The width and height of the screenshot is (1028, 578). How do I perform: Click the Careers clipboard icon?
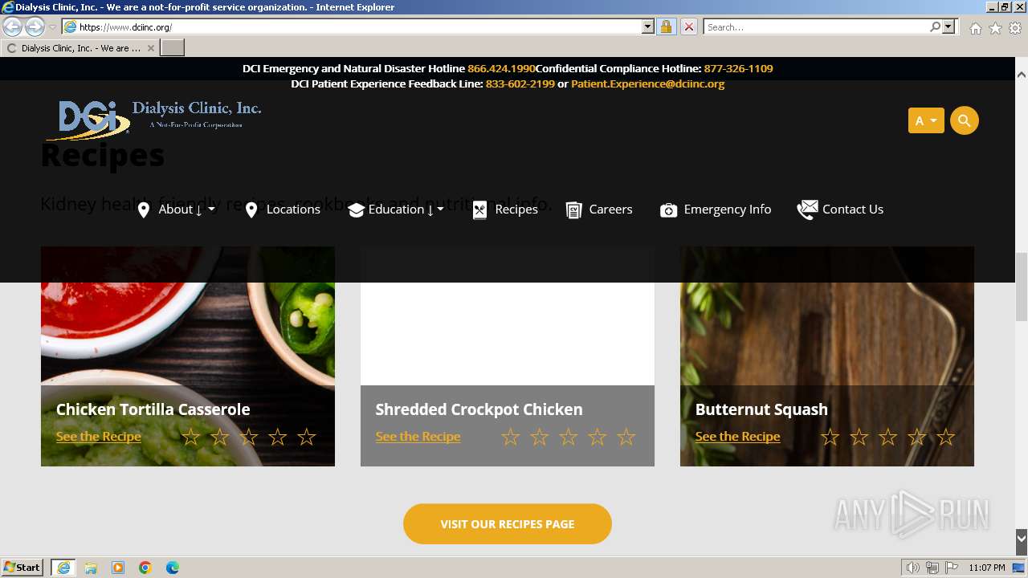tap(573, 210)
